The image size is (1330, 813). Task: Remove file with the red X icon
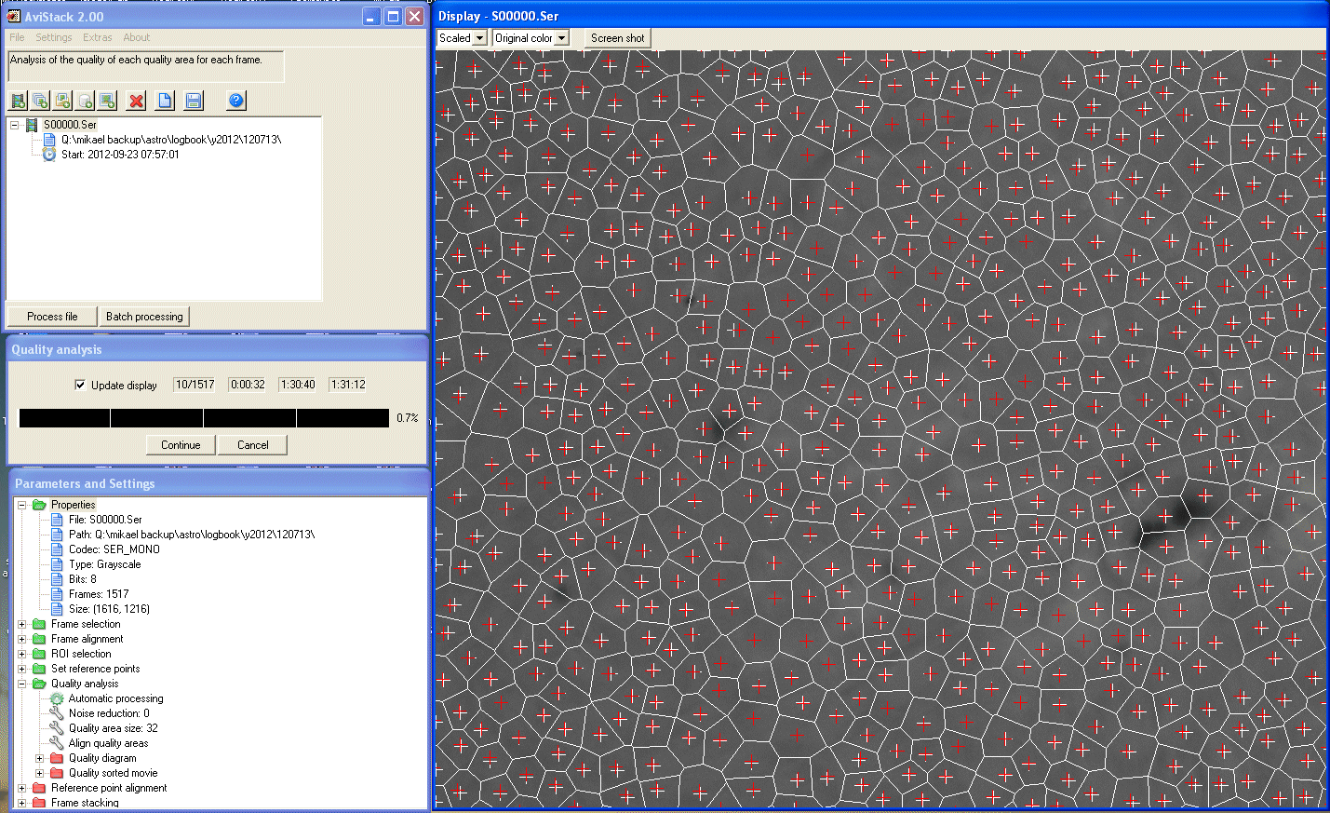(x=137, y=101)
